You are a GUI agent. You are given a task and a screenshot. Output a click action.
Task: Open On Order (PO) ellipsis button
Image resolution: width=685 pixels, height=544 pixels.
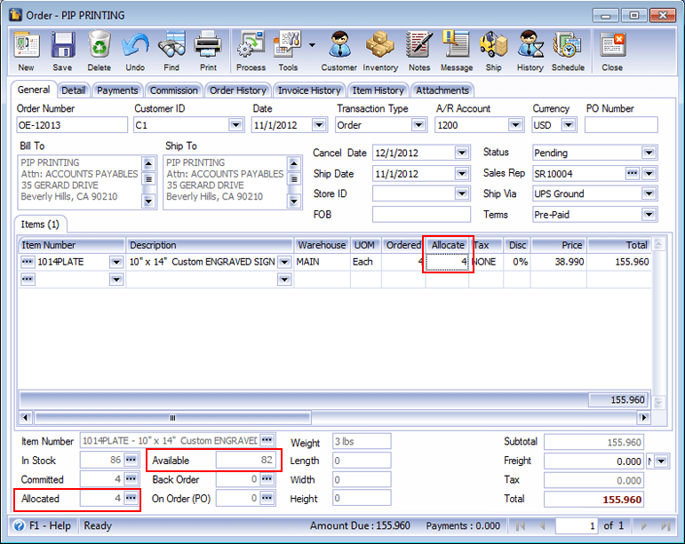click(267, 498)
